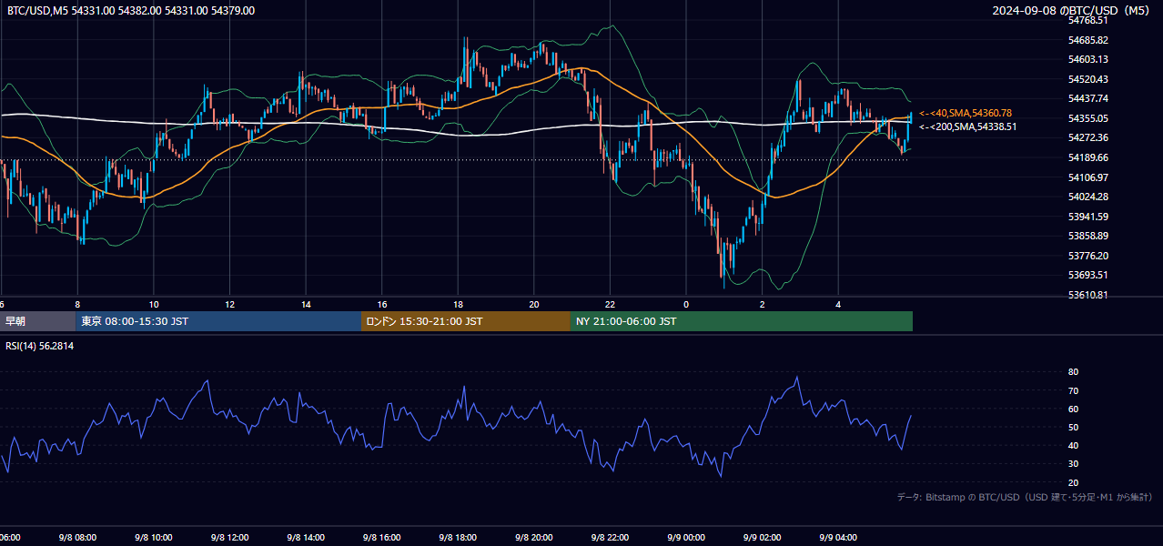
Task: Click price axis label 54106.97
Action: pyautogui.click(x=1088, y=177)
